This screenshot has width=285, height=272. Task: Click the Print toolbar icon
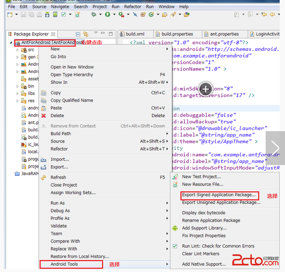click(39, 15)
